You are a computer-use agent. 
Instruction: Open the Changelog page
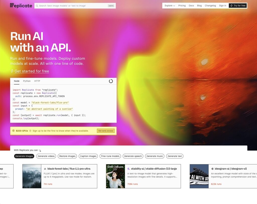(x=210, y=6)
